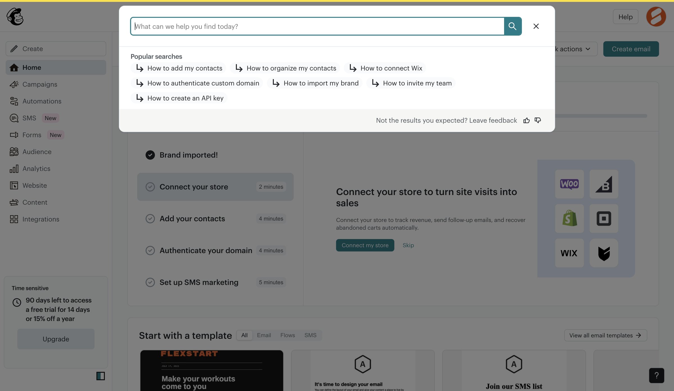
Task: Open the question mark help widget
Action: [657, 375]
